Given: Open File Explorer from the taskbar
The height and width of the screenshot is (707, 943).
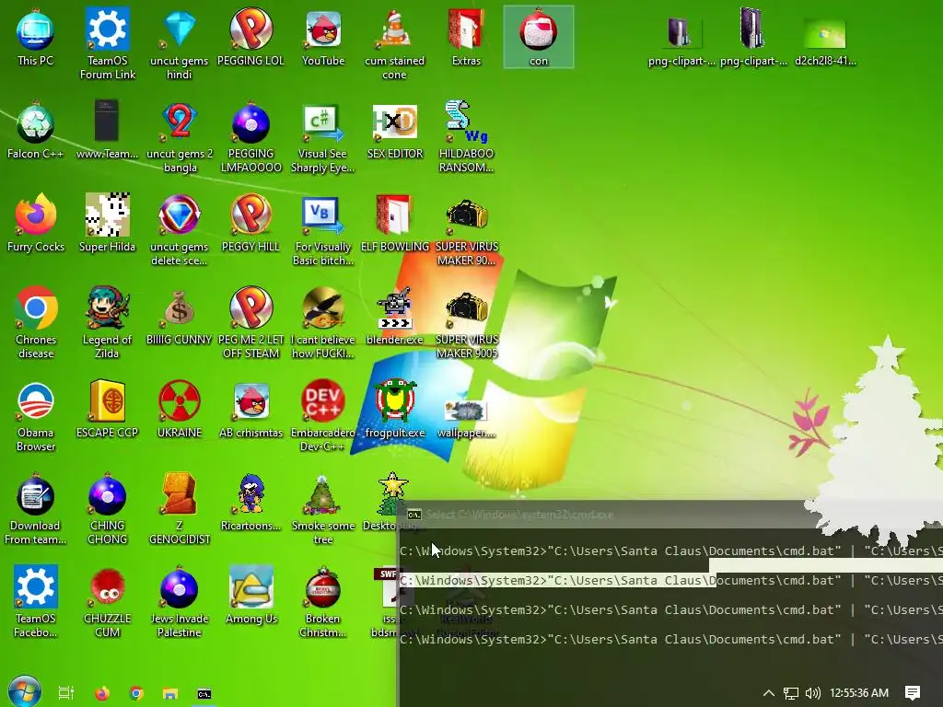Looking at the screenshot, I should tap(170, 694).
